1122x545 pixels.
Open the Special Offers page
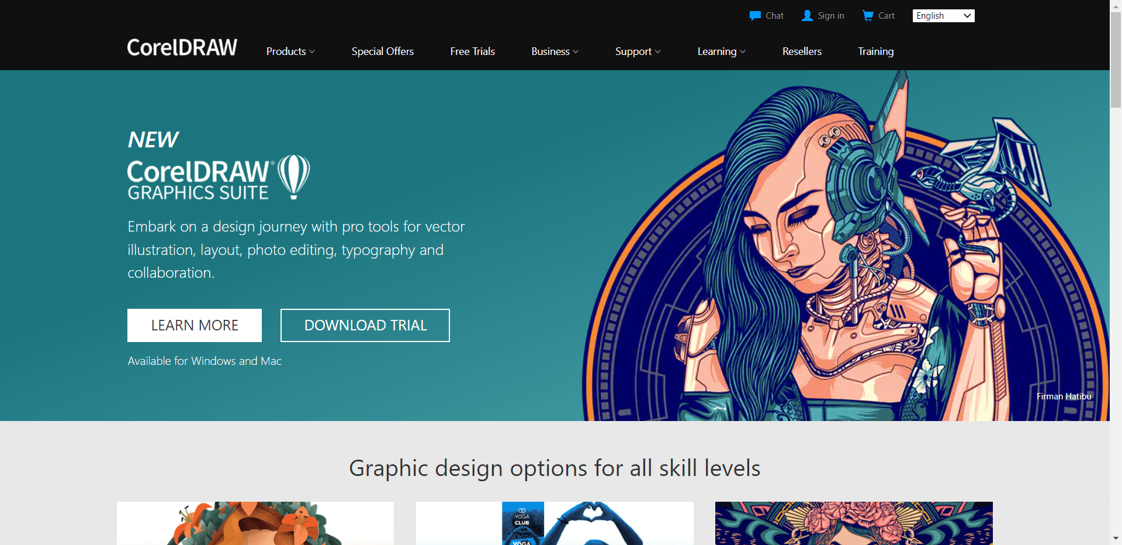[383, 51]
